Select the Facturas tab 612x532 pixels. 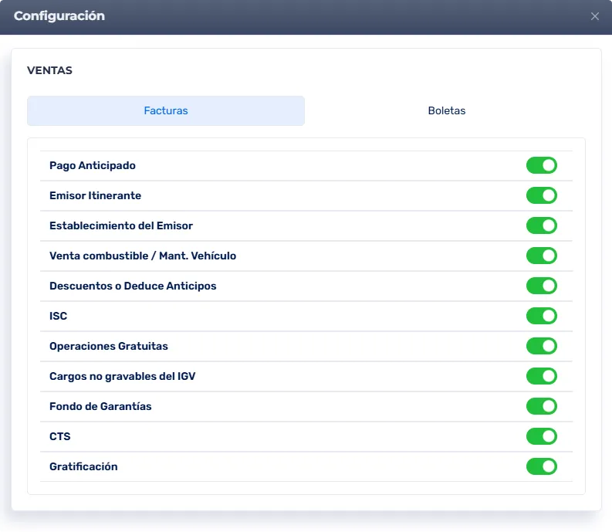(x=166, y=110)
